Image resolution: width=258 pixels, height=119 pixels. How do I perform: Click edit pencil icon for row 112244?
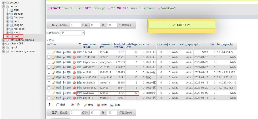pyautogui.click(x=54, y=52)
